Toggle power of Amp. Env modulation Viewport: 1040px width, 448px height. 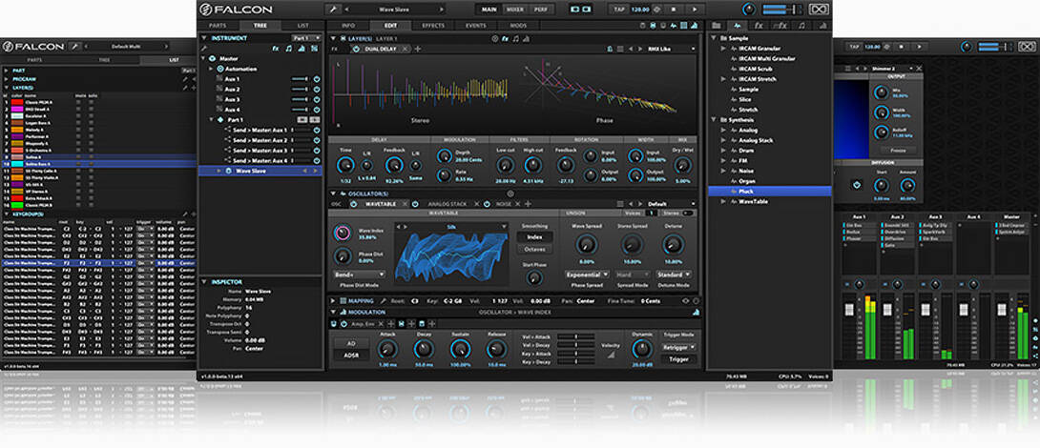pyautogui.click(x=343, y=323)
